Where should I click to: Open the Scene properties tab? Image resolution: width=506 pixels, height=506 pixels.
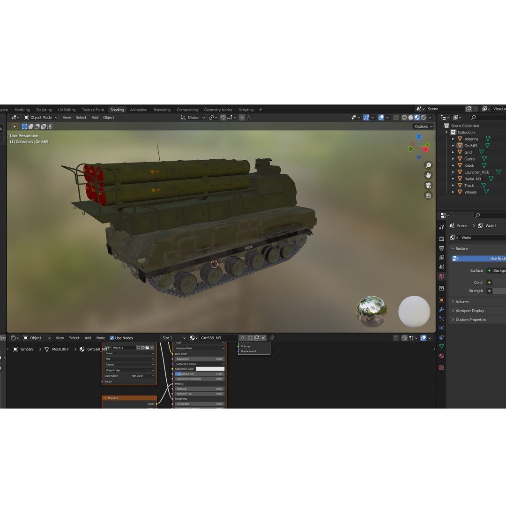click(x=441, y=267)
